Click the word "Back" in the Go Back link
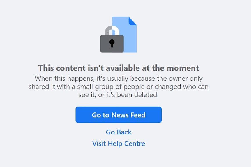Image resolution: width=251 pixels, height=167 pixels. 124,132
